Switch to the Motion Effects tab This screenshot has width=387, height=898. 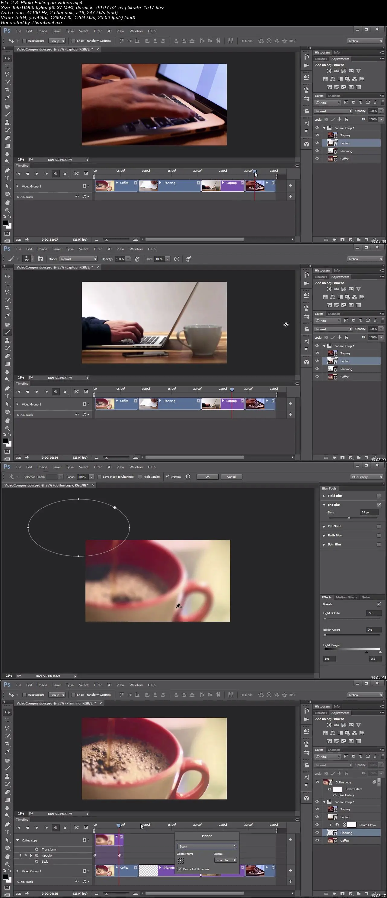click(x=346, y=597)
